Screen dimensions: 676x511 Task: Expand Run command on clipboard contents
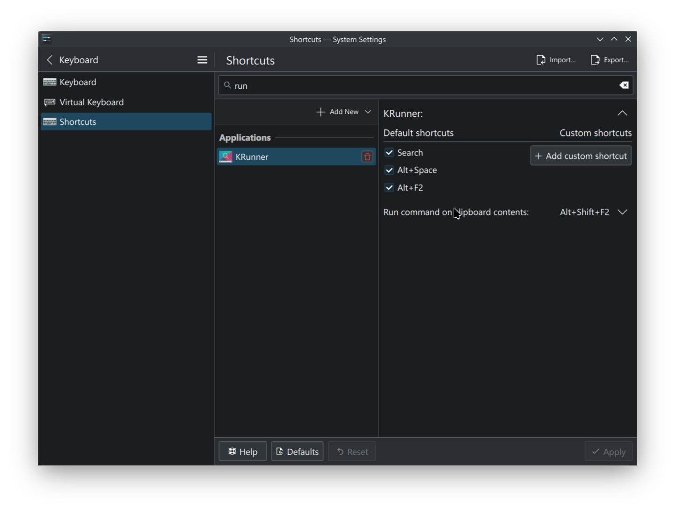tap(622, 212)
